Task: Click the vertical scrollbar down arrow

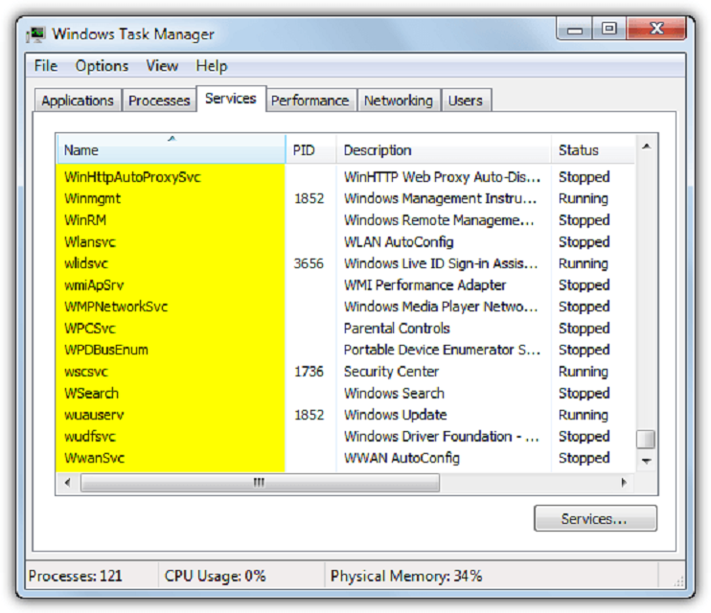Action: coord(646,461)
